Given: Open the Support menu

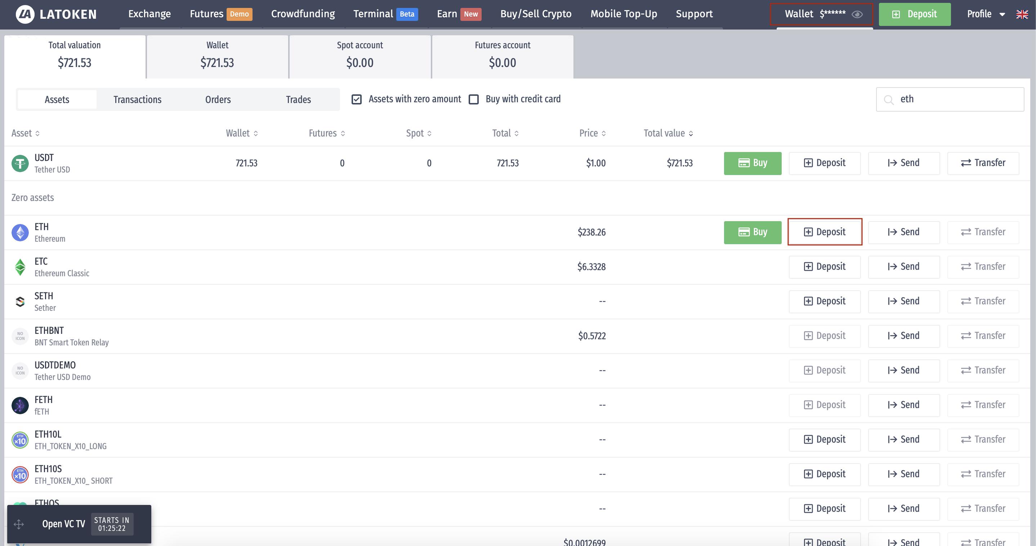Looking at the screenshot, I should tap(694, 14).
